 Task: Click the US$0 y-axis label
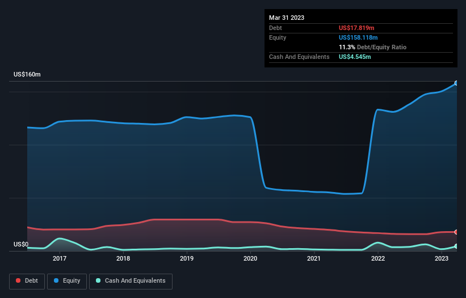tap(21, 244)
